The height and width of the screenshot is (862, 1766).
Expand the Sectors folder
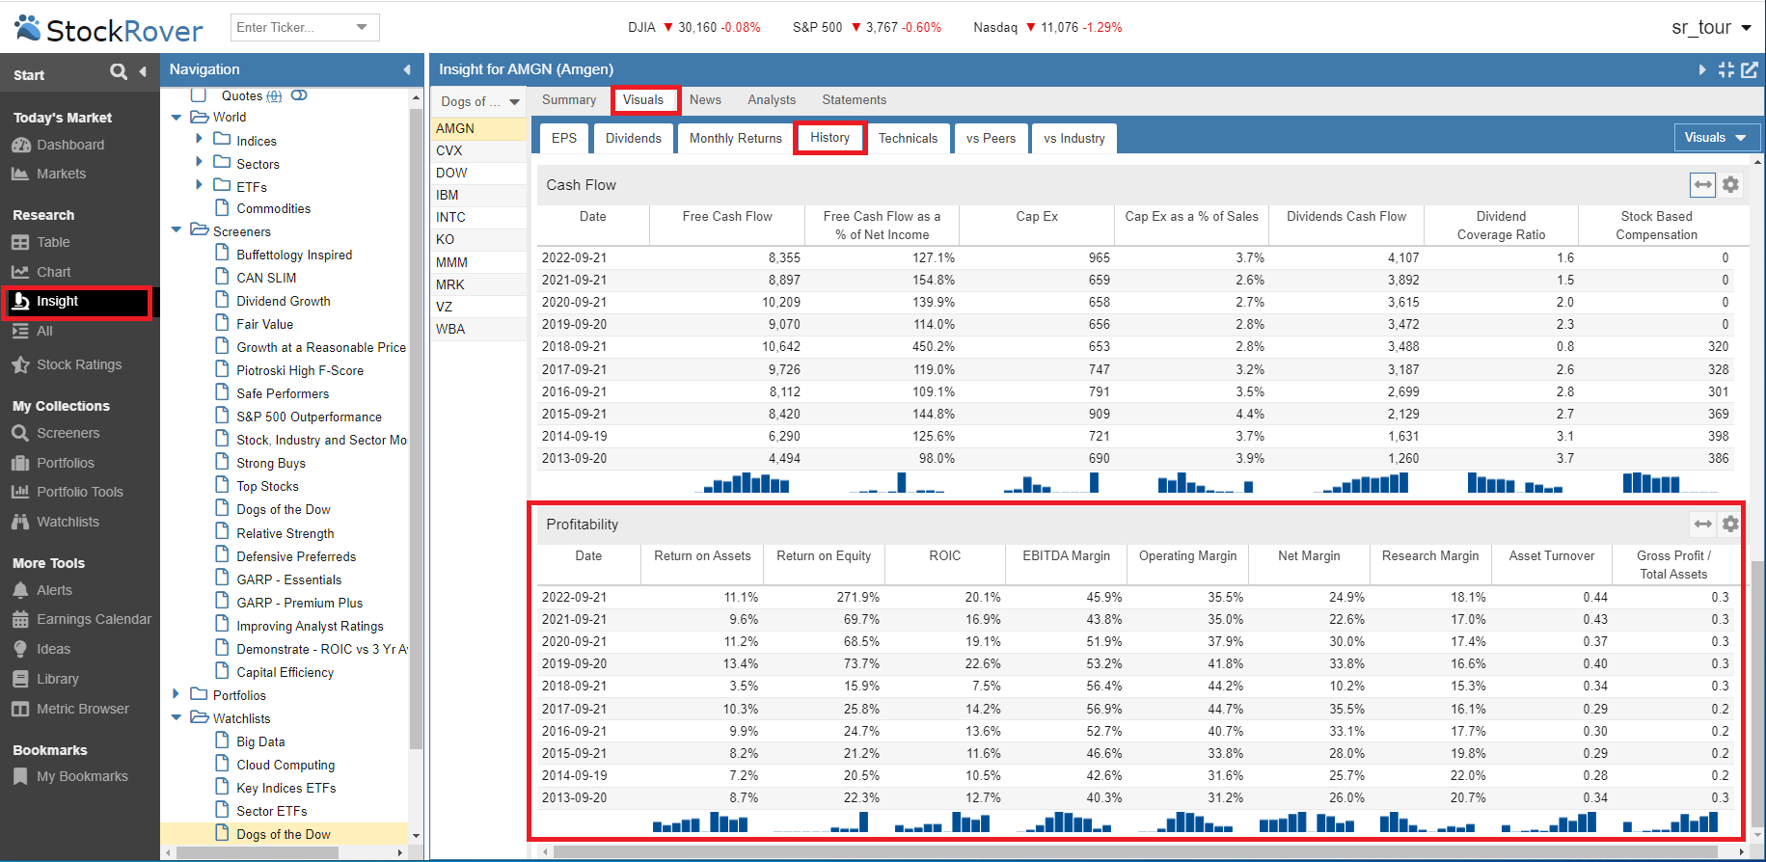point(199,162)
